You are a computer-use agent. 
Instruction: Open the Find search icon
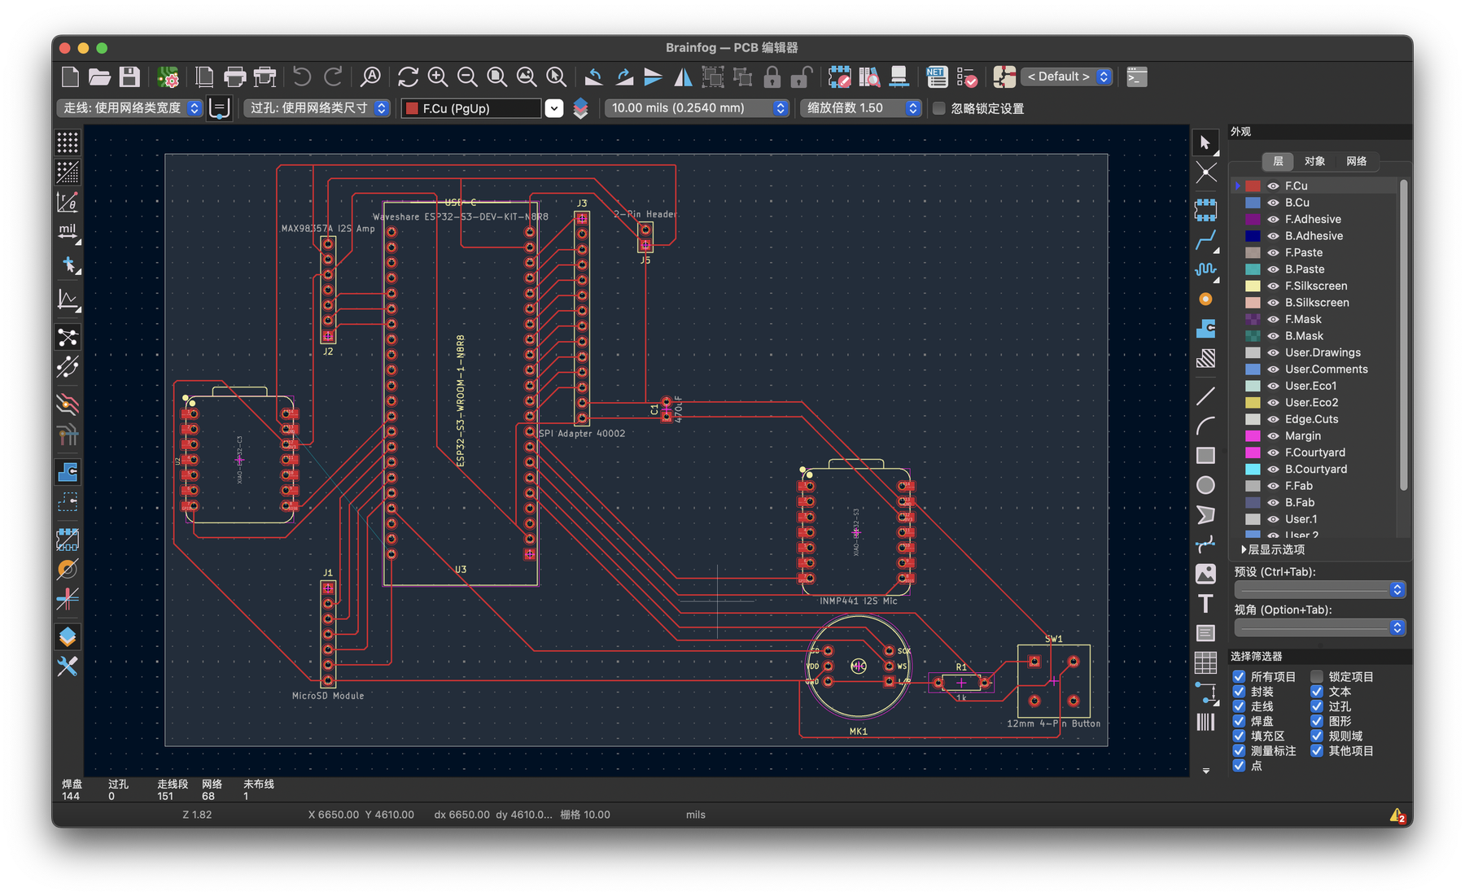coord(370,77)
